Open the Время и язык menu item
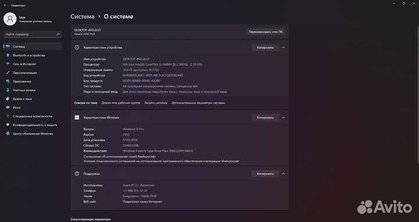 tap(33, 99)
